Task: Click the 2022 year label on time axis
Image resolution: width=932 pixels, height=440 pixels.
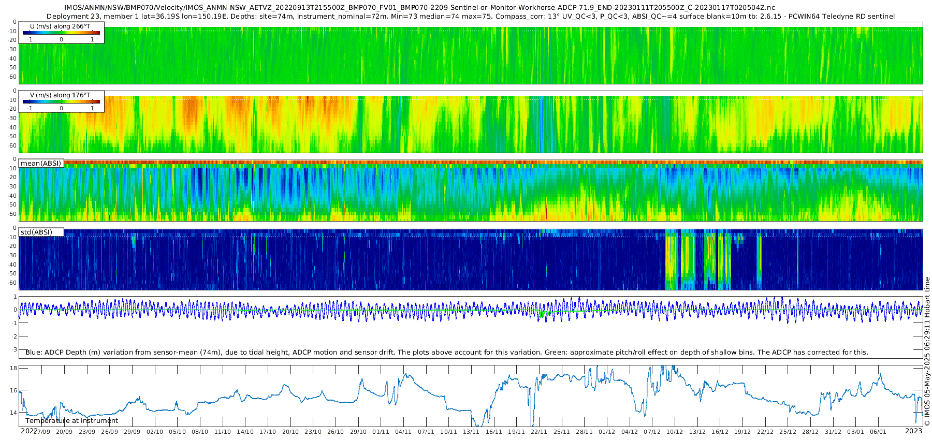Action: click(29, 431)
